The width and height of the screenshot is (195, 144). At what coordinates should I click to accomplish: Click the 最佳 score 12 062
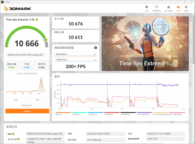[41, 67]
